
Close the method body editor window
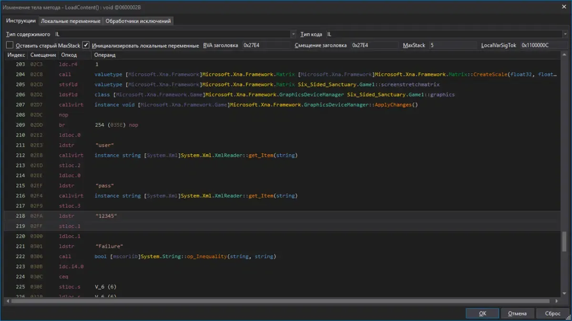(564, 6)
